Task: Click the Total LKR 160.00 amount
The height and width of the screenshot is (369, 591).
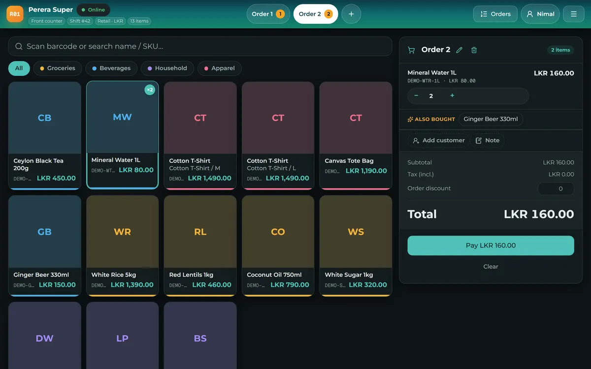Action: click(539, 214)
